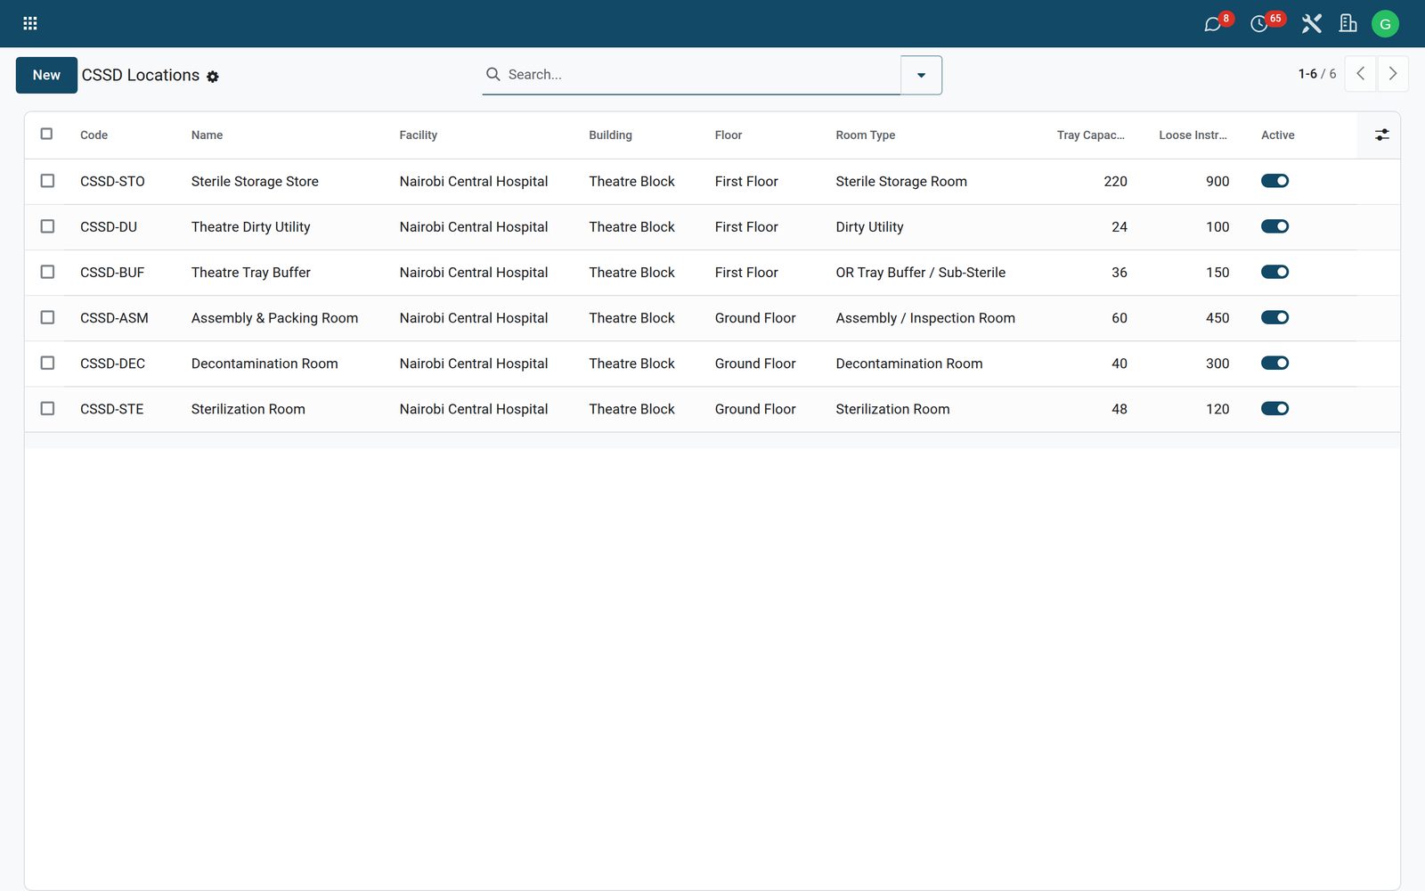Go to the next page of records
Screen dimensions: 1425x891
[1393, 74]
